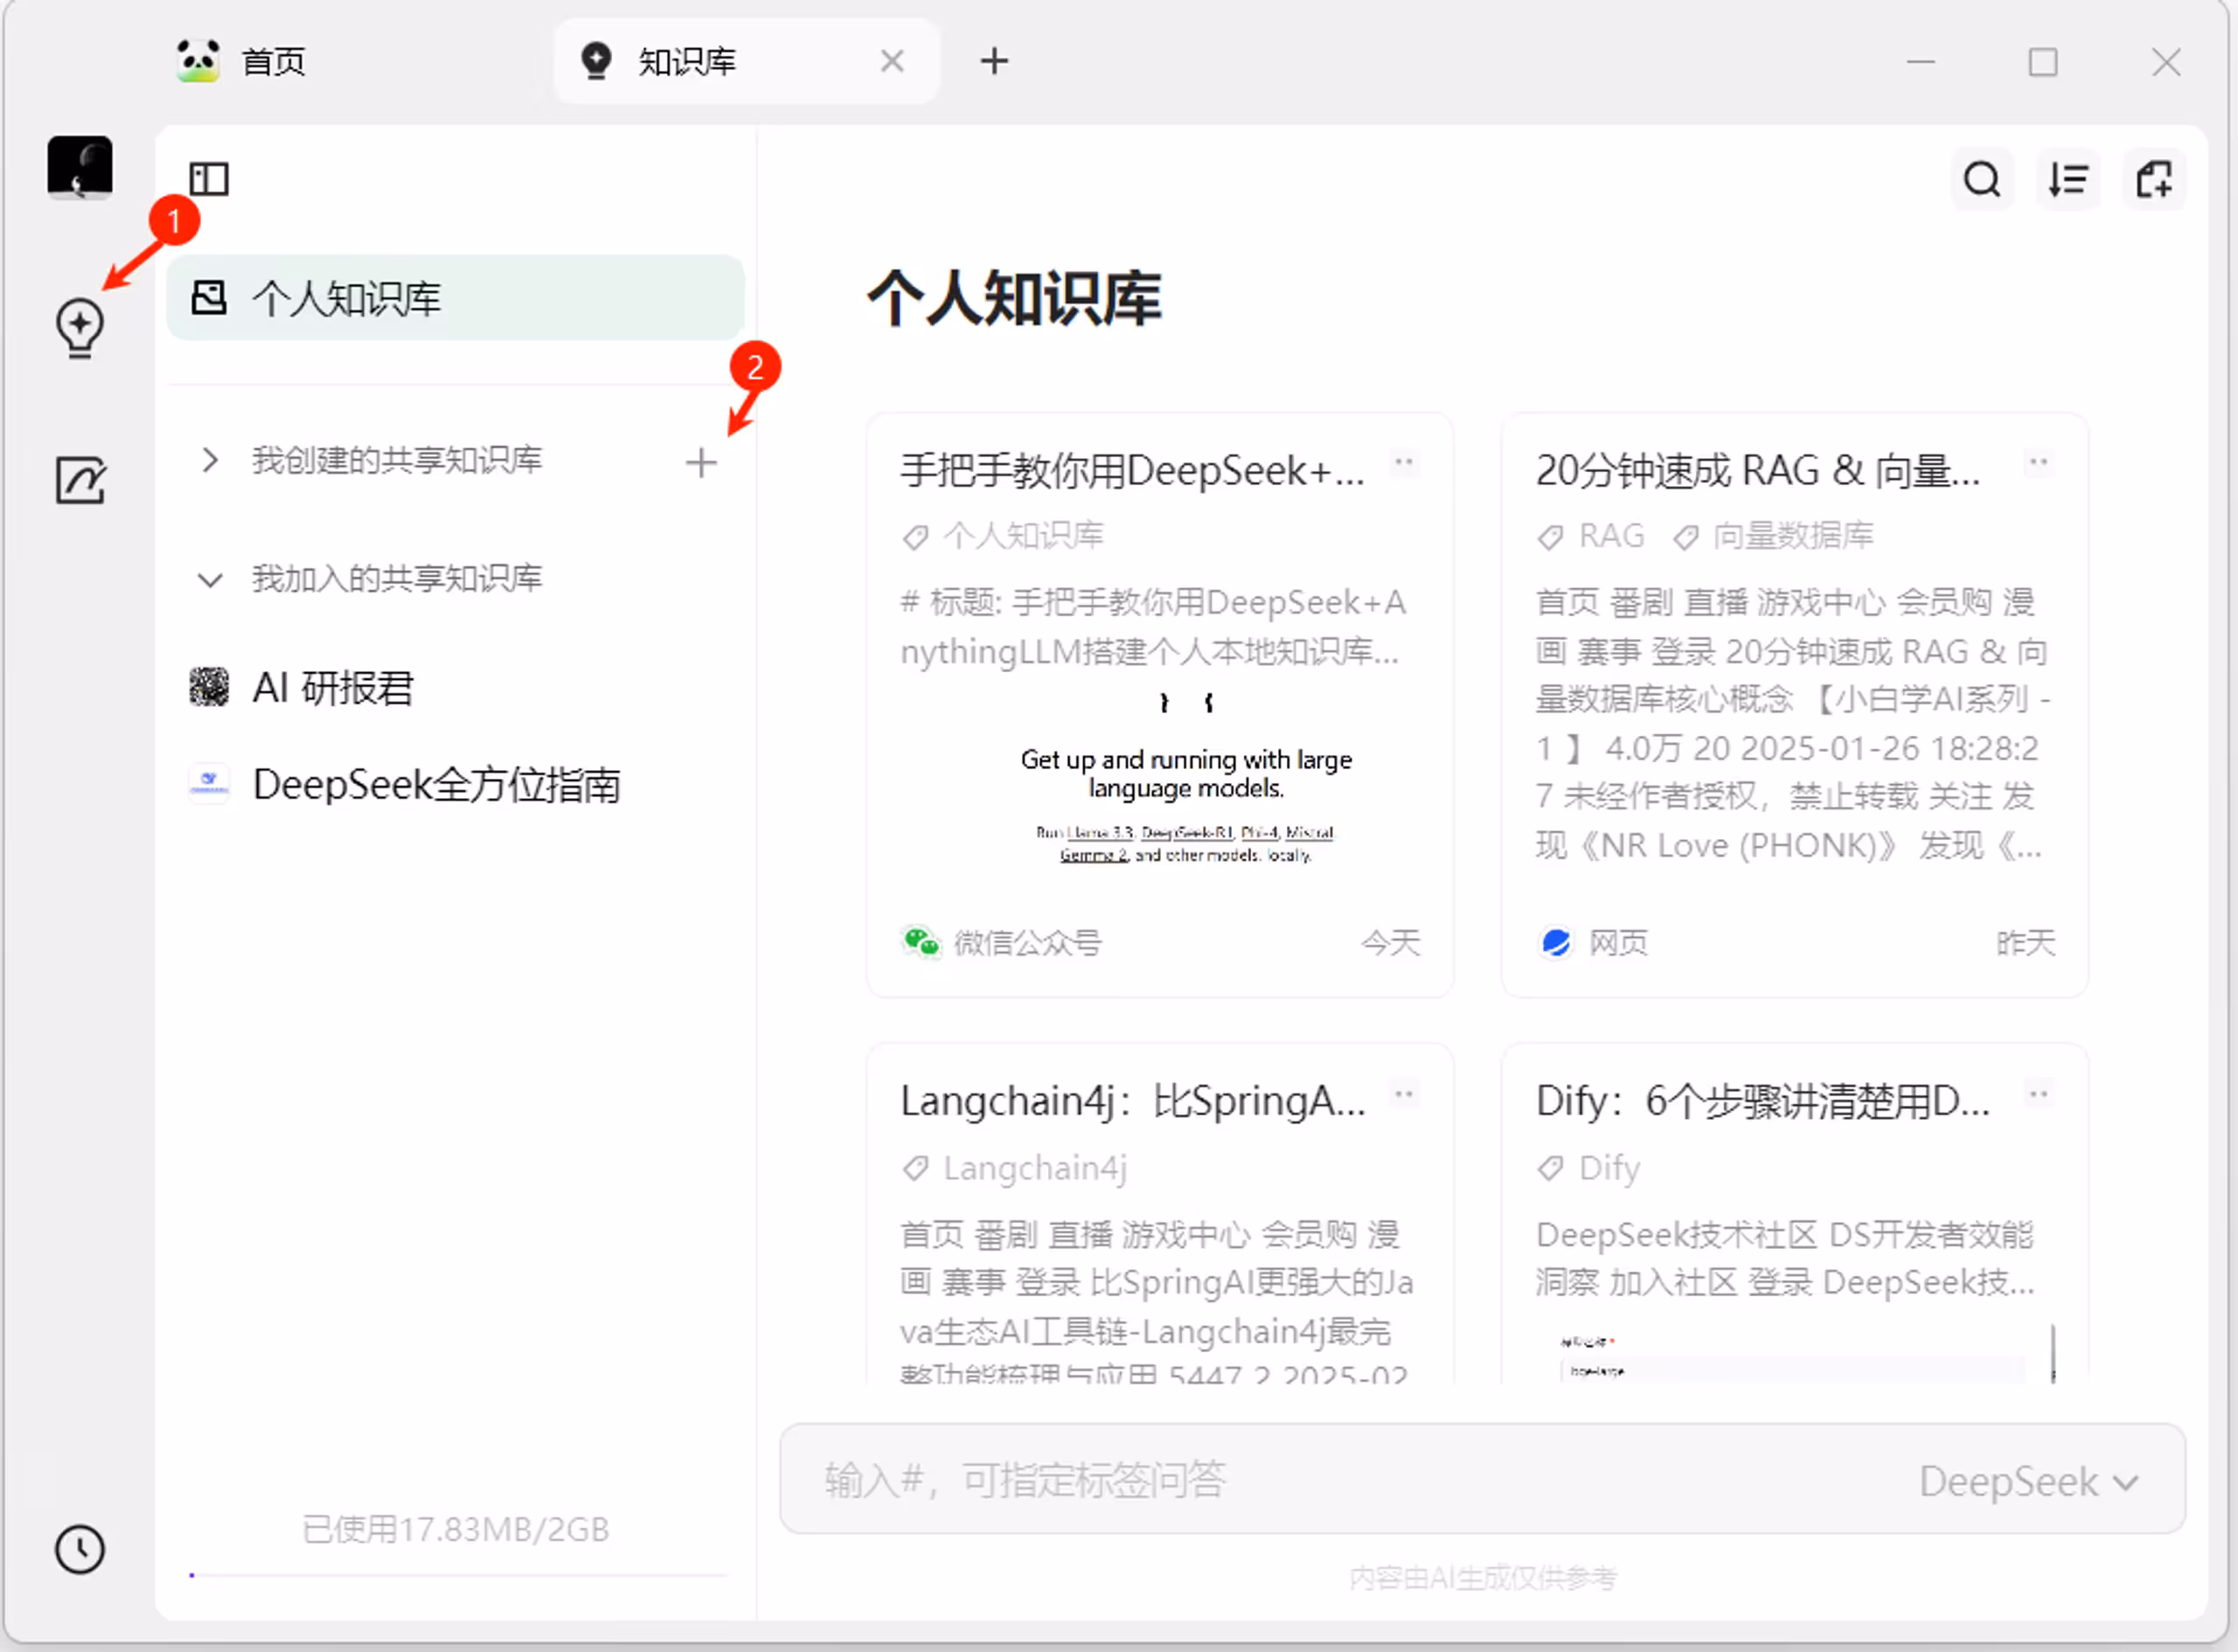Click the 个人知识库 image icon in sidebar
2238x1652 pixels.
tap(209, 297)
